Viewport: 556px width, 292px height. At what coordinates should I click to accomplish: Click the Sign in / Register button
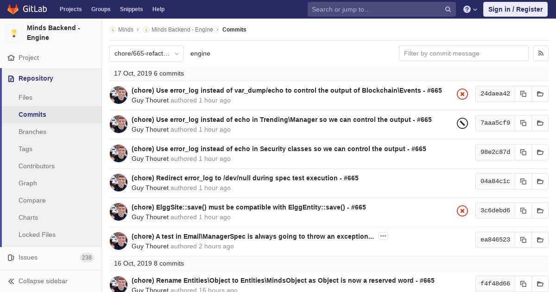tap(515, 9)
